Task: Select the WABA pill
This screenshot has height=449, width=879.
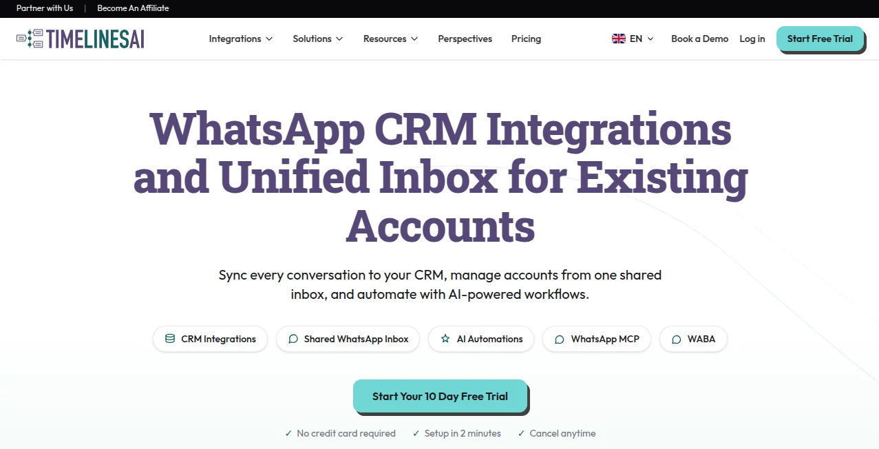Action: [693, 339]
